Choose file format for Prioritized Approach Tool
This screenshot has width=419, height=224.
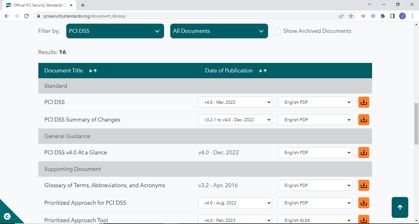point(315,219)
